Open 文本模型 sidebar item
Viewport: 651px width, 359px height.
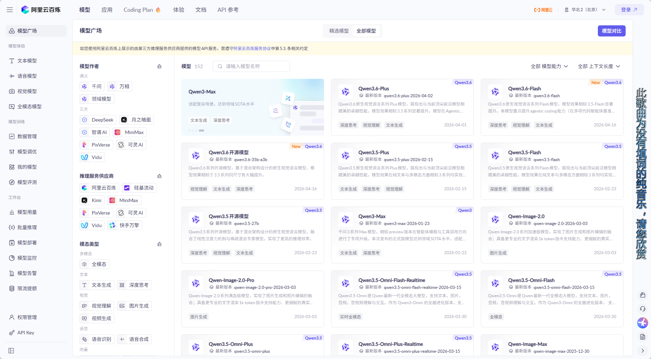[36, 61]
